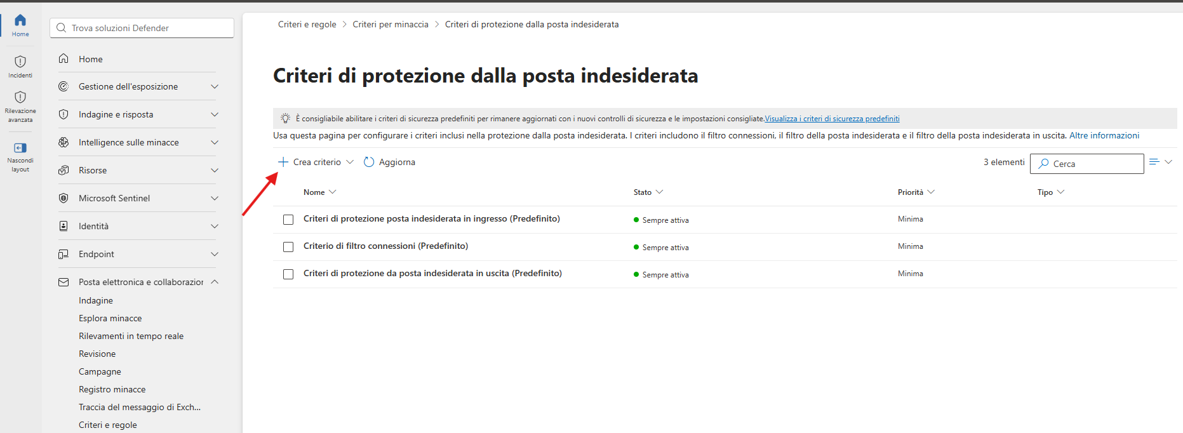Go to Criteri e regole breadcrumb
Screen dimensions: 1183x433
pyautogui.click(x=307, y=24)
